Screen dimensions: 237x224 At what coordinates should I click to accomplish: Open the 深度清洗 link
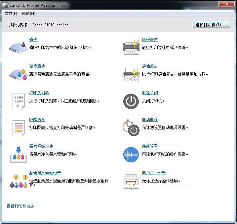[x=37, y=66]
